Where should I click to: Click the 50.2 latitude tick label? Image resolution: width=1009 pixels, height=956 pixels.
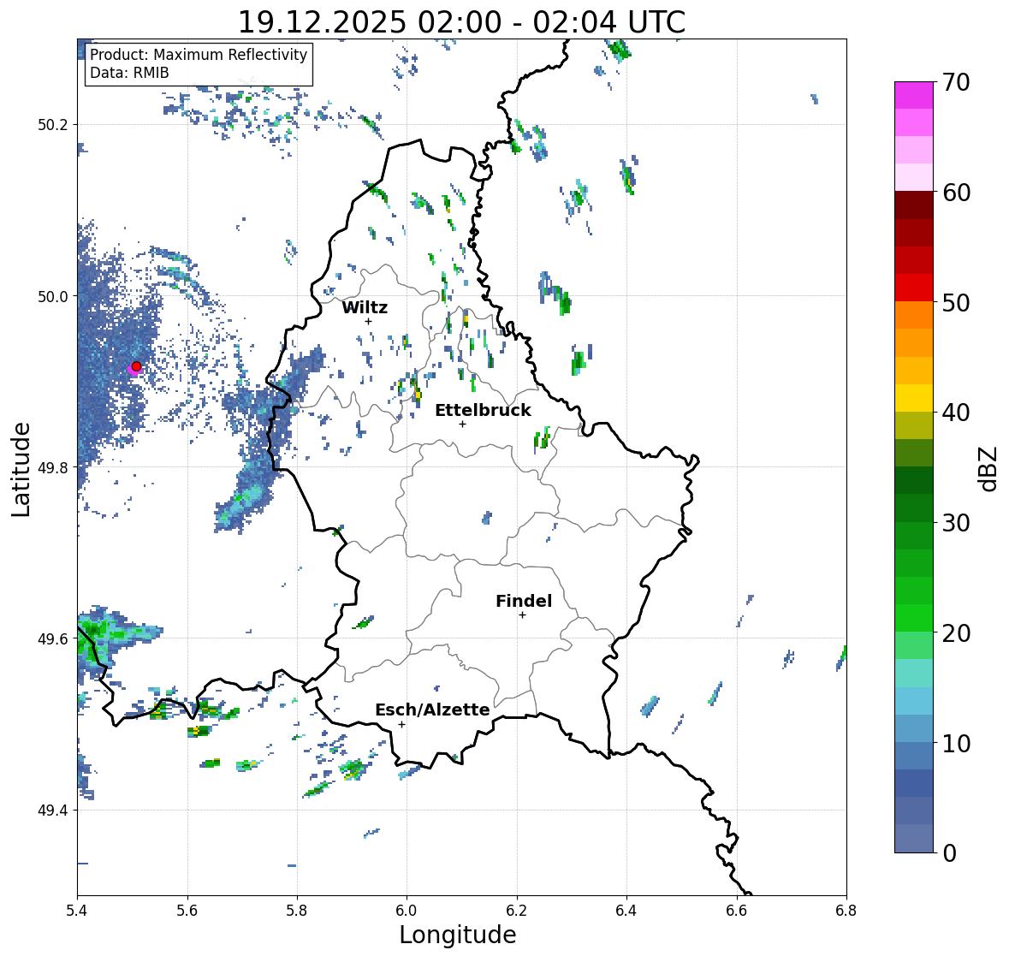(x=53, y=125)
